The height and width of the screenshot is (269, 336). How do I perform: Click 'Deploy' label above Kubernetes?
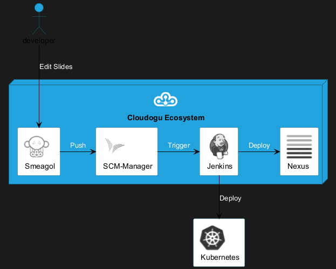230,198
